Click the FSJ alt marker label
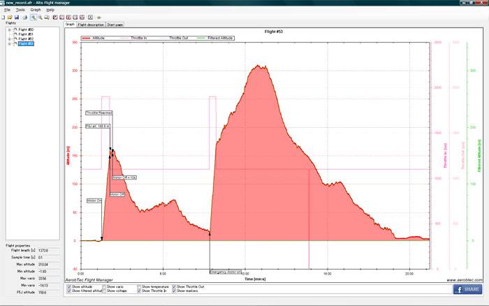This screenshot has height=306, width=489. click(98, 126)
